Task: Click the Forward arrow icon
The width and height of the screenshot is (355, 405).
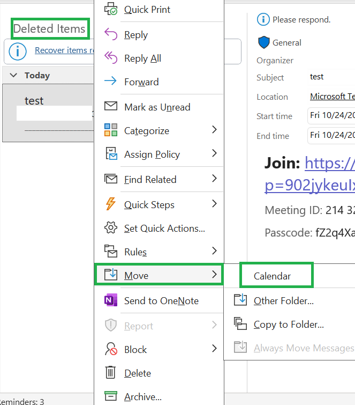Action: (x=111, y=81)
